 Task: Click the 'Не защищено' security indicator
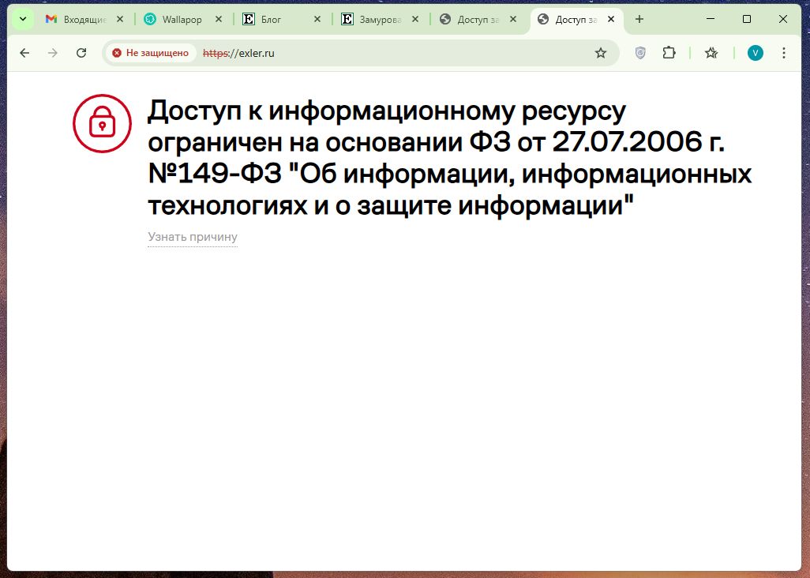pos(151,53)
